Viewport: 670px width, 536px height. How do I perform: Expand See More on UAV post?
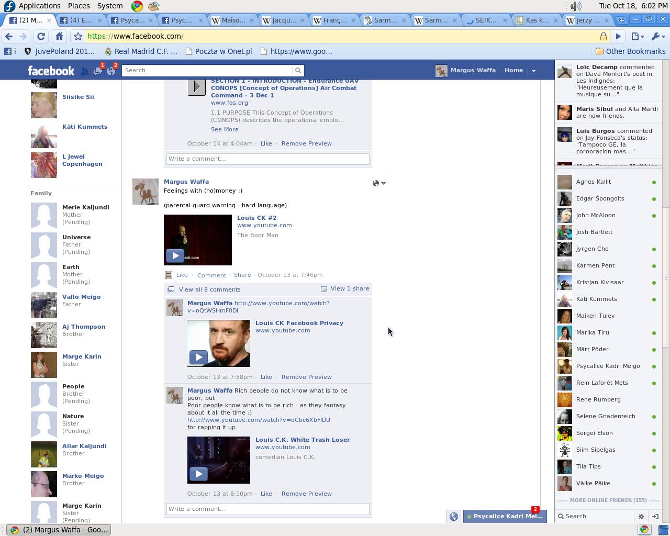(225, 129)
